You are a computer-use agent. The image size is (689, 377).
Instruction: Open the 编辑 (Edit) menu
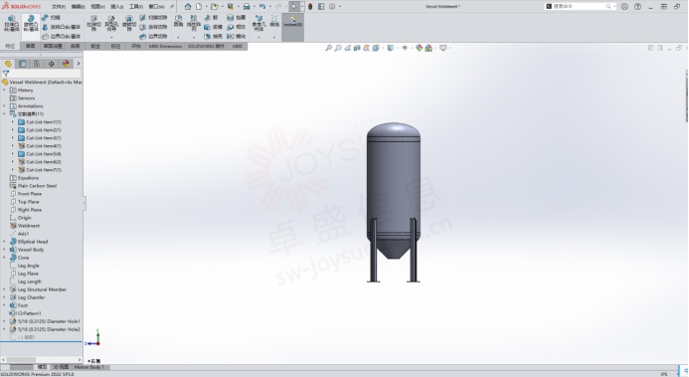coord(78,7)
